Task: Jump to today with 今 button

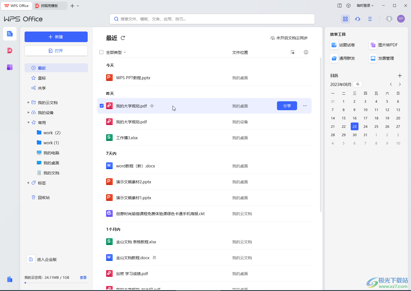Action: click(x=358, y=84)
